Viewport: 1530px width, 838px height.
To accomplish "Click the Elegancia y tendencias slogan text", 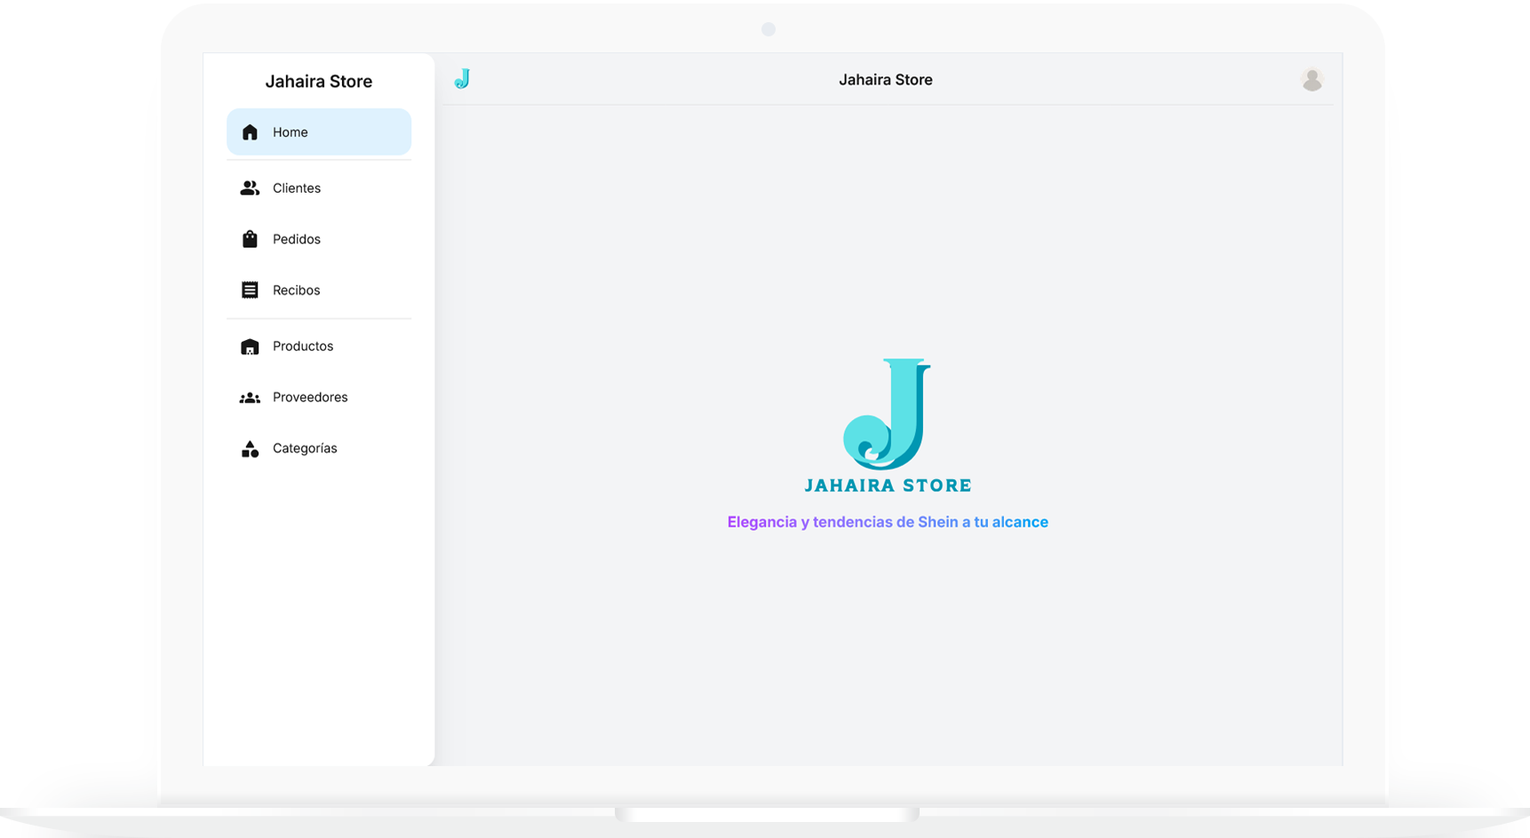I will click(888, 522).
